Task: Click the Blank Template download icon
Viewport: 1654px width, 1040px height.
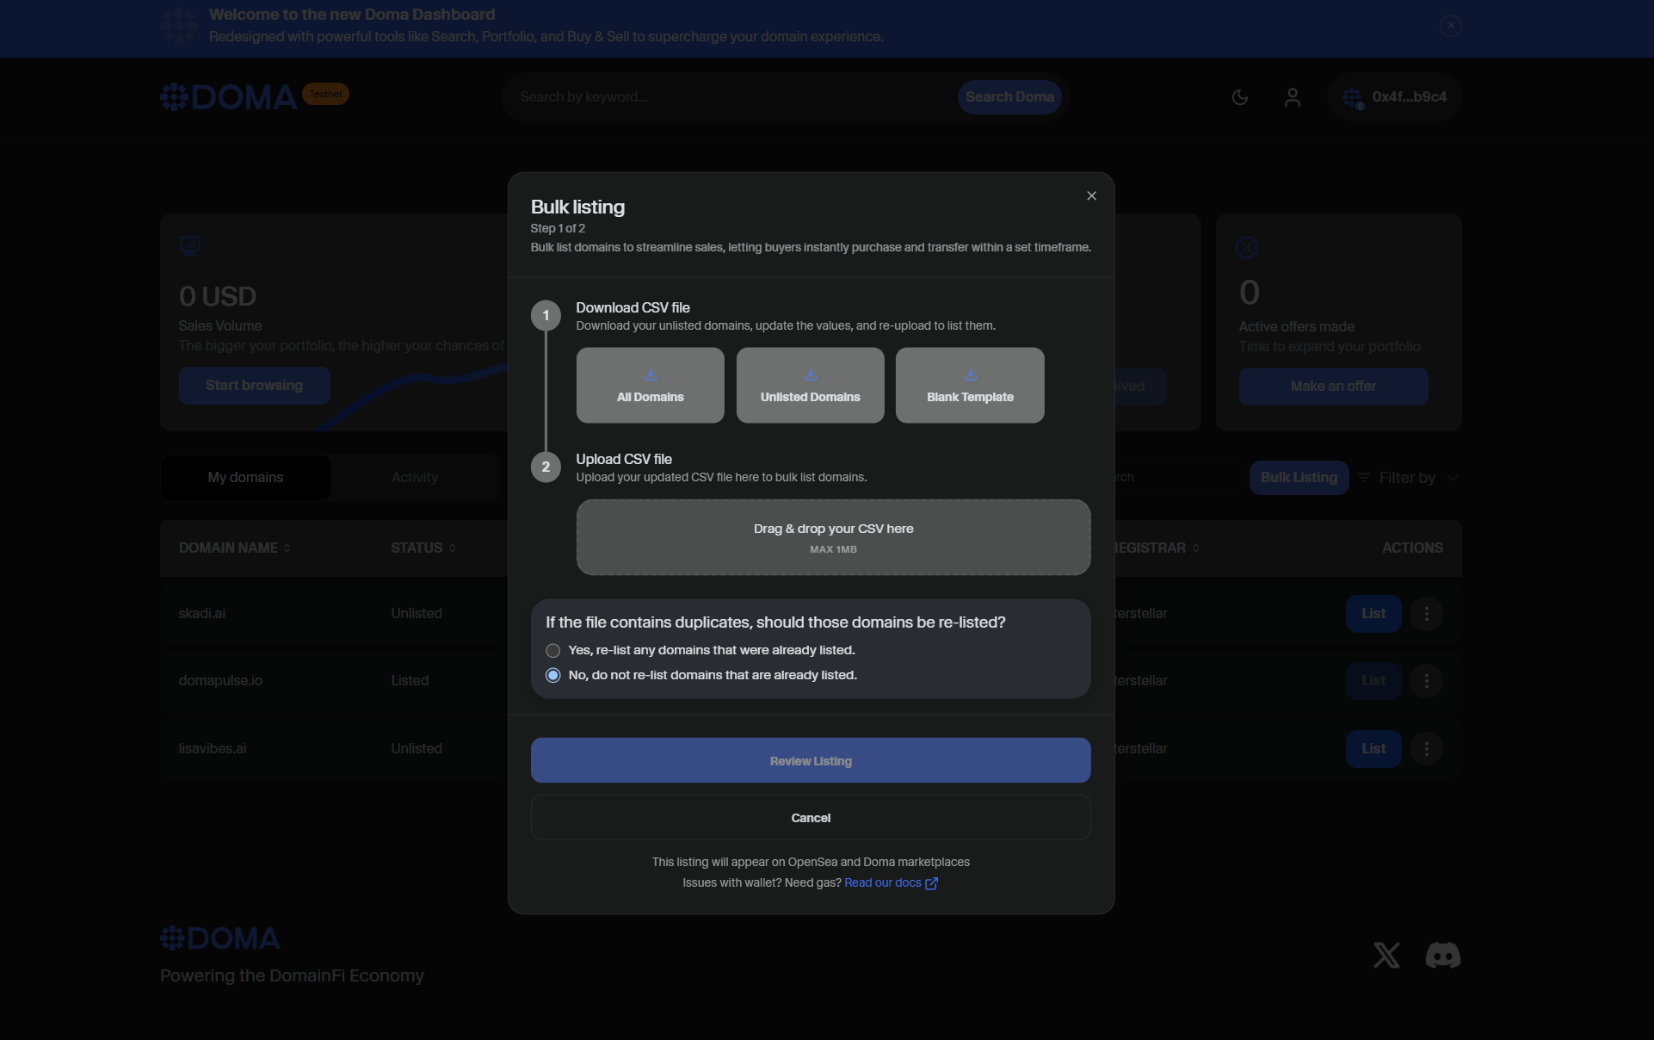Action: click(970, 375)
